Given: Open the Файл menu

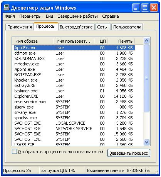Looking at the screenshot, I should point(10,16).
